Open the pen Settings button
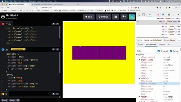The height and width of the screenshot is (102, 181). click(103, 17)
